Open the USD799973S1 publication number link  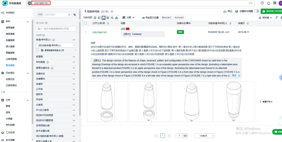click(99, 32)
